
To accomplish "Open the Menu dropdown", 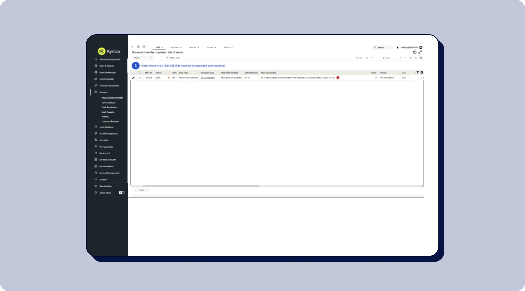I will tap(143, 58).
